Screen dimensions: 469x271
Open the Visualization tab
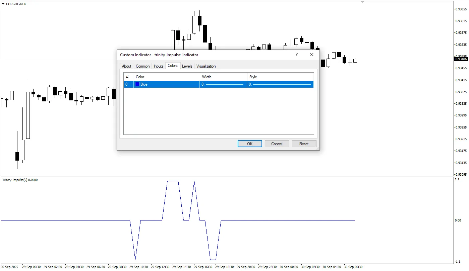(206, 66)
